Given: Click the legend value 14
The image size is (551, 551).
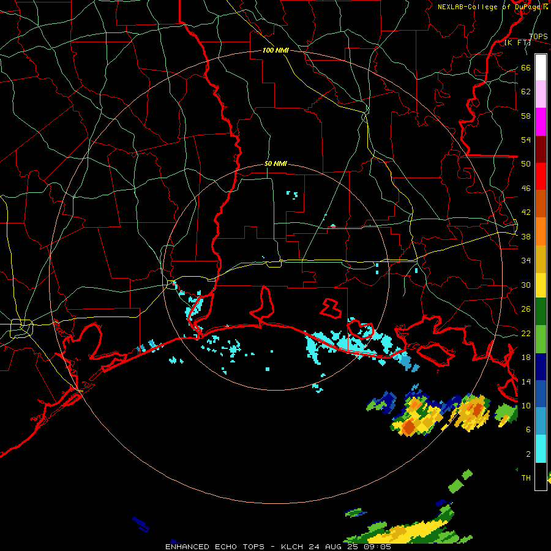Looking at the screenshot, I should tap(526, 381).
